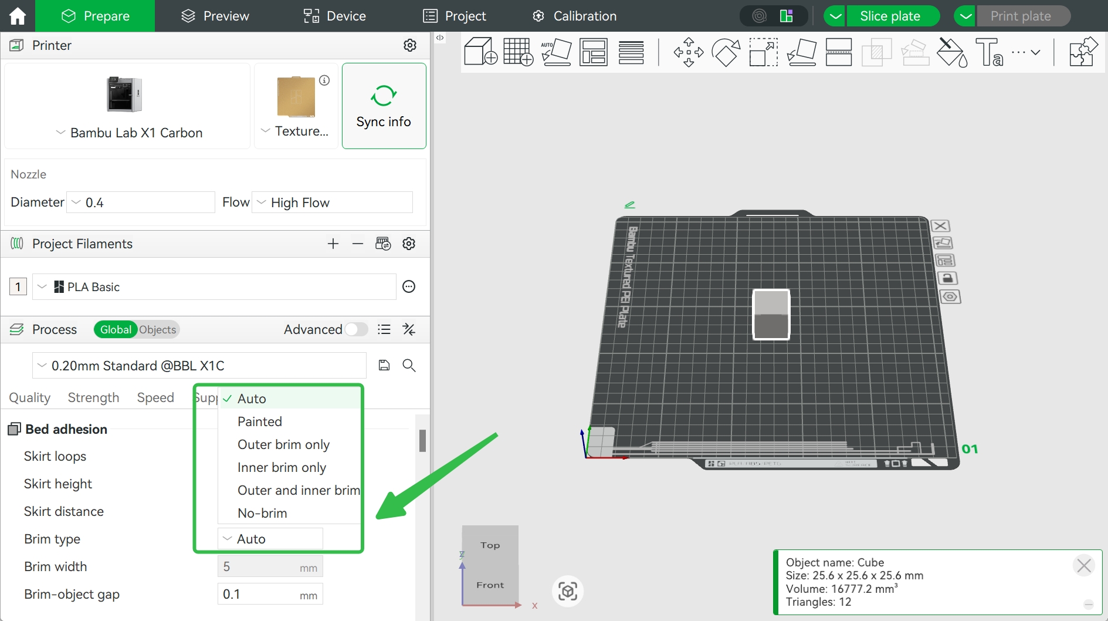
Task: Click the settings panel vertical scrollbar
Action: 422,441
